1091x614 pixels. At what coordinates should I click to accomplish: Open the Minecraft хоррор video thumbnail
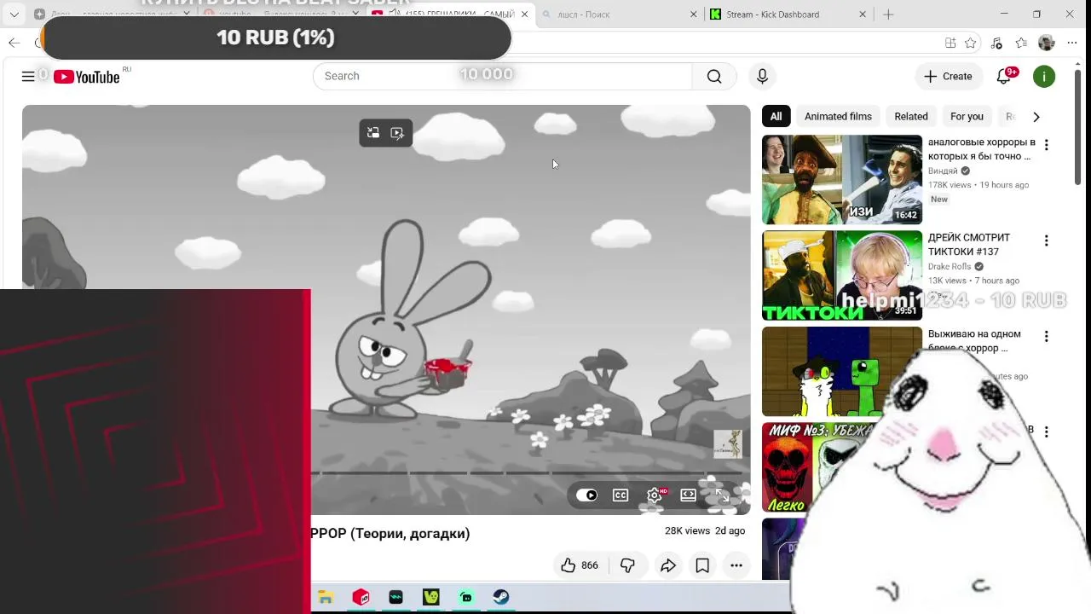[x=842, y=371]
